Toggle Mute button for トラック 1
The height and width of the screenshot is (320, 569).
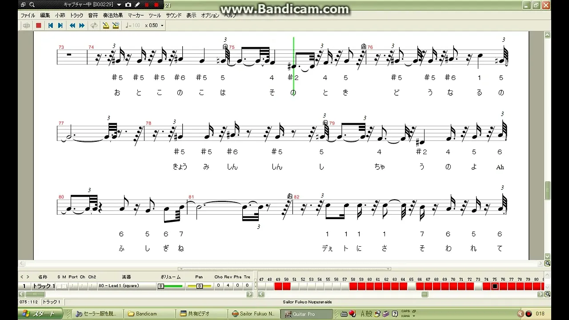point(64,286)
